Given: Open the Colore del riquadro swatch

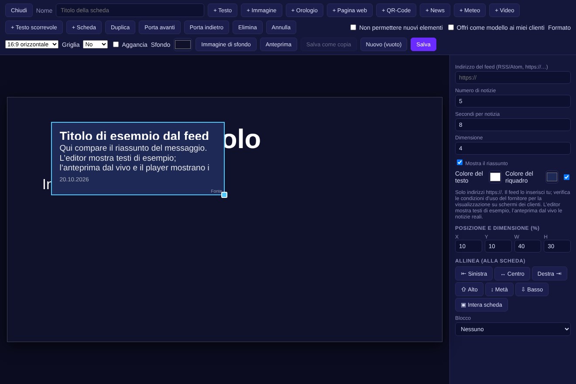Looking at the screenshot, I should coord(552,177).
